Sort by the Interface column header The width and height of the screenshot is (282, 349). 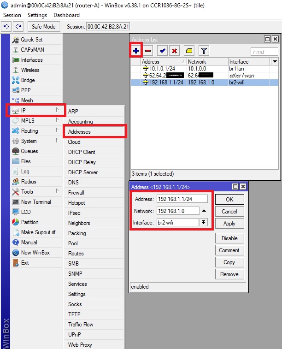(249, 61)
